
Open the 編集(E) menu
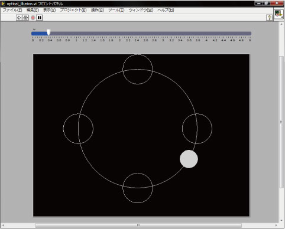coord(33,10)
